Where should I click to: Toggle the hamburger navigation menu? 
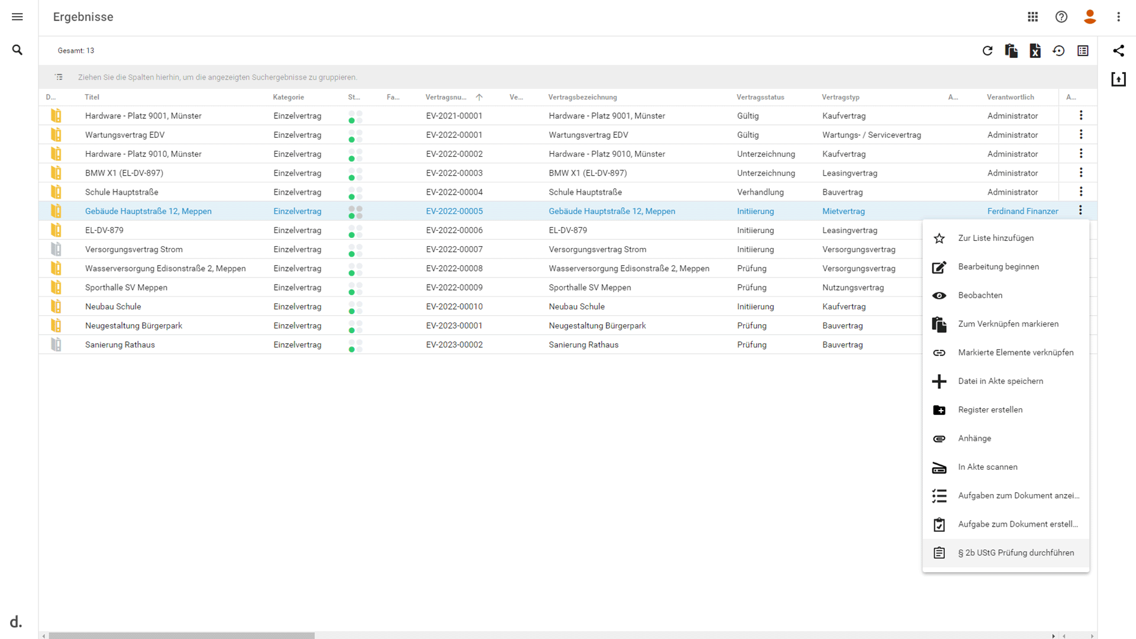[17, 17]
